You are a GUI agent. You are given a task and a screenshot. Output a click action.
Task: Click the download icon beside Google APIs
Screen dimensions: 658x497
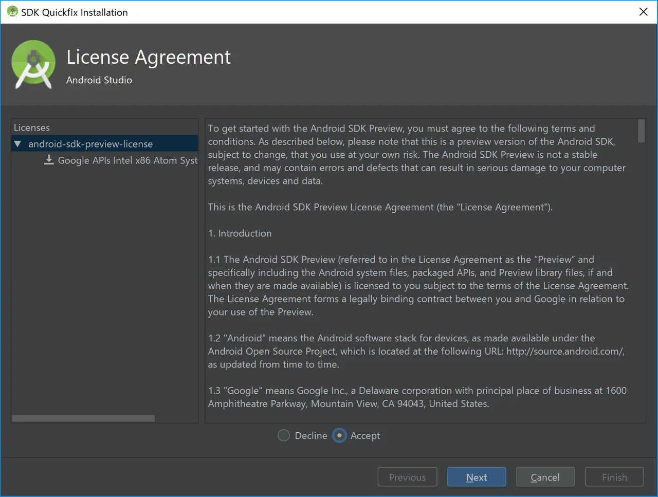pos(49,160)
